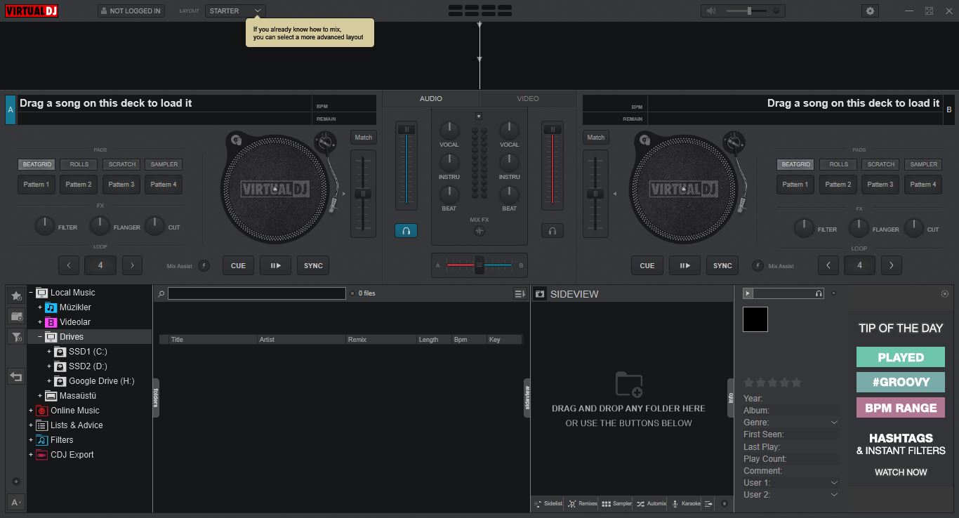This screenshot has height=518, width=959.
Task: Toggle headphone cue for the right deck
Action: [x=553, y=230]
